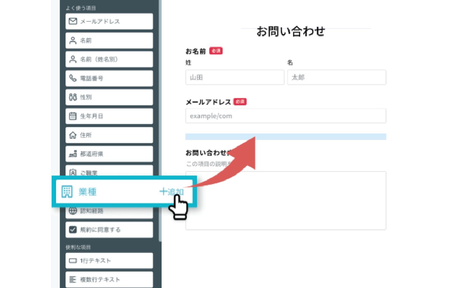Image resolution: width=472 pixels, height=288 pixels.
Task: Click the gender icon for 性別
Action: (x=73, y=97)
